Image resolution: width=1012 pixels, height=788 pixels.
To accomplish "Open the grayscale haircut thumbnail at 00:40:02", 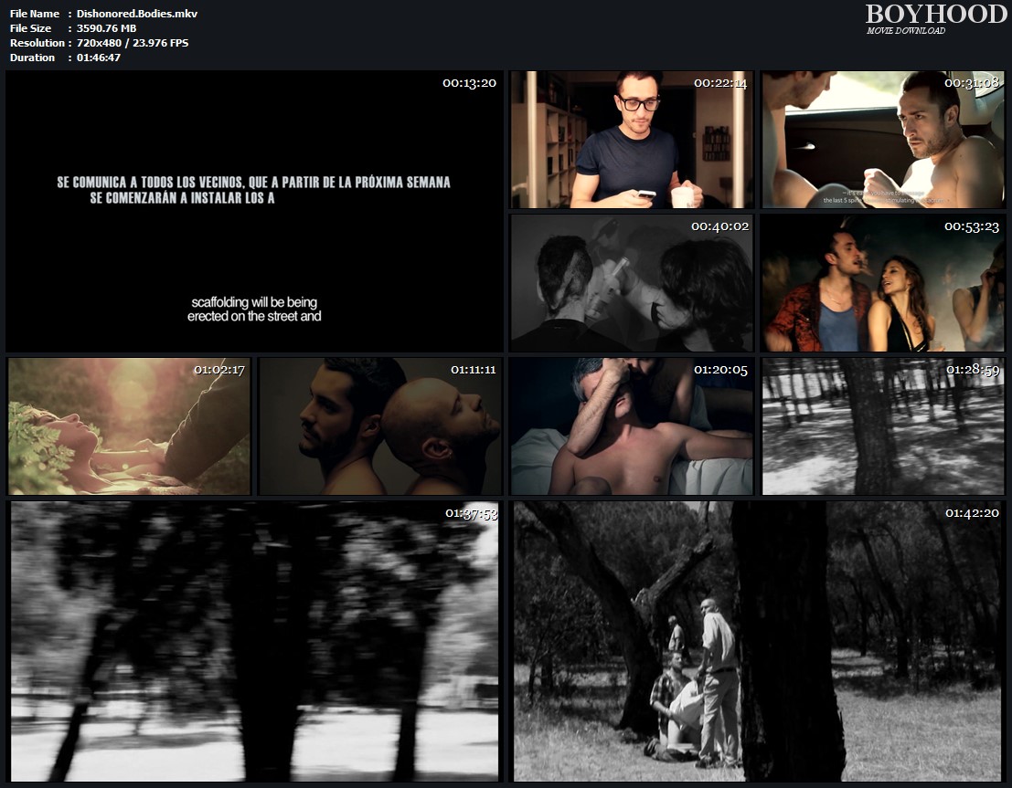I will click(x=631, y=283).
